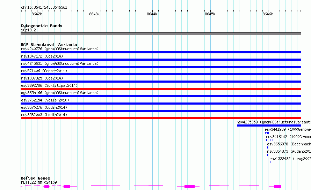Select the red bar under esv3582003

point(161,118)
